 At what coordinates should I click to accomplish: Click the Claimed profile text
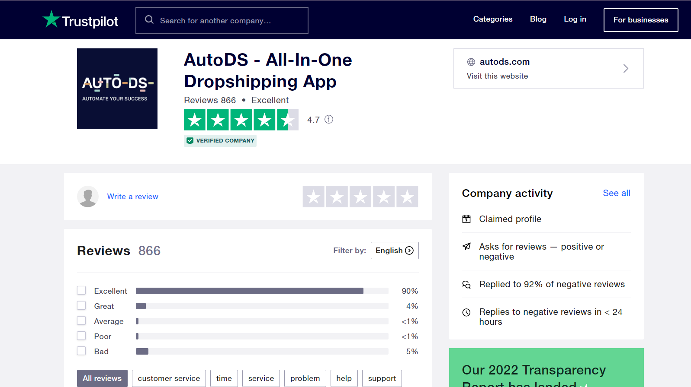[x=510, y=219]
